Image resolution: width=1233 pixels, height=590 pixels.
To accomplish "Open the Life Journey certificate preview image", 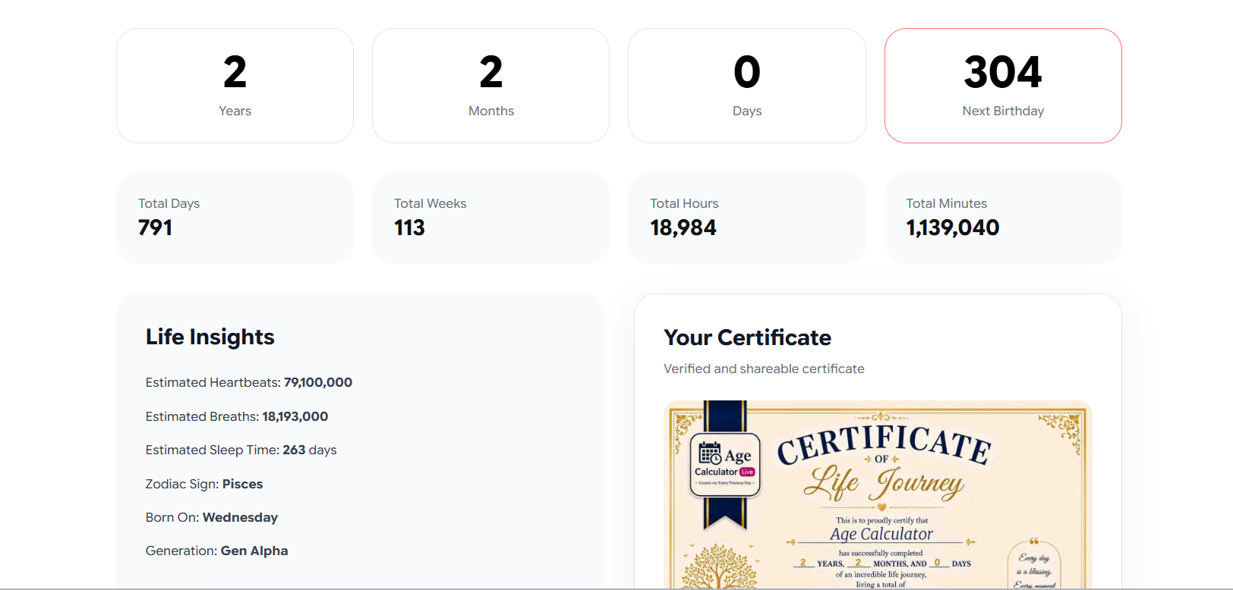I will click(878, 495).
